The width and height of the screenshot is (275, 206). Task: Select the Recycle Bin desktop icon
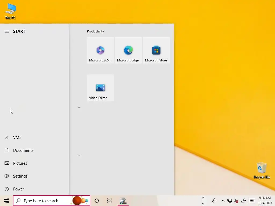coord(262,170)
